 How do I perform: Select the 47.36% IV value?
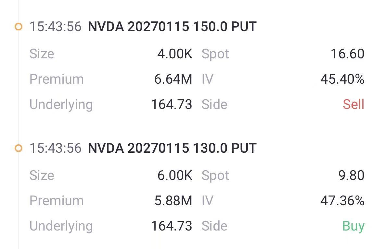click(x=342, y=201)
